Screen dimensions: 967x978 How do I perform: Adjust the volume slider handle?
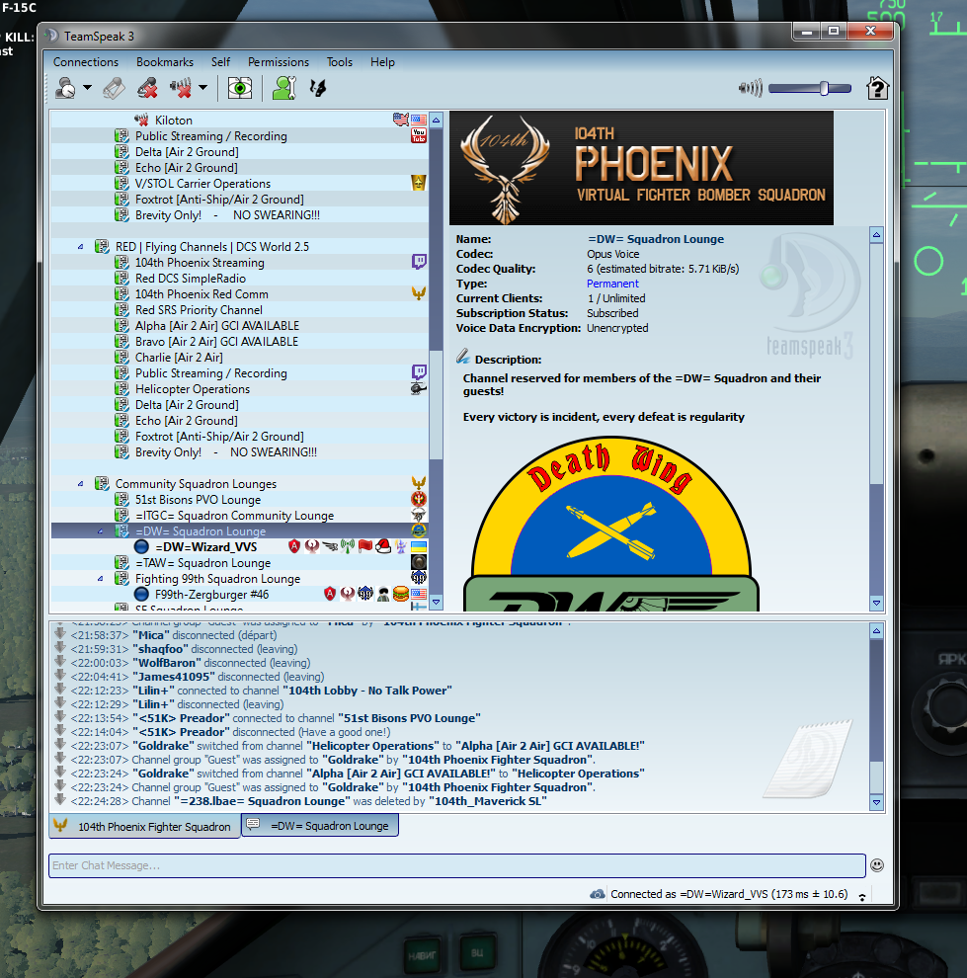point(824,88)
